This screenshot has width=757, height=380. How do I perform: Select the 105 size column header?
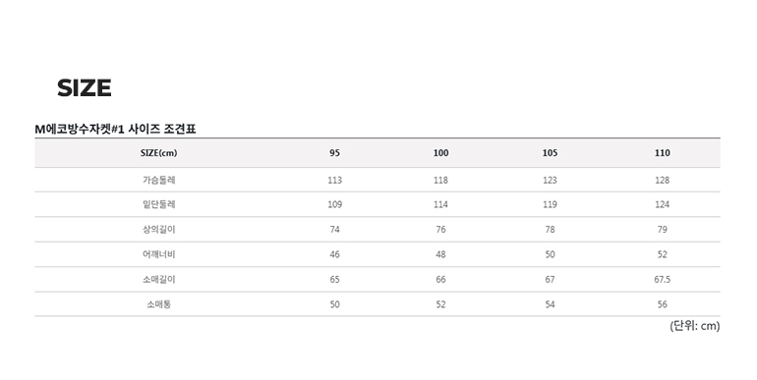point(550,153)
